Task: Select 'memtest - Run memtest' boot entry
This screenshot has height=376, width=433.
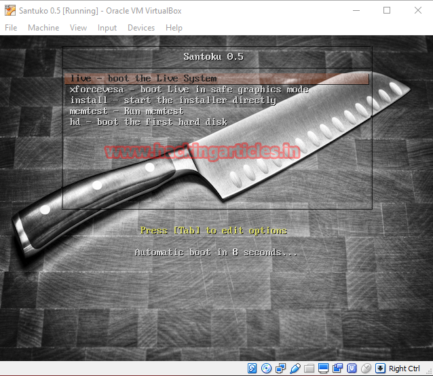Action: [x=126, y=111]
